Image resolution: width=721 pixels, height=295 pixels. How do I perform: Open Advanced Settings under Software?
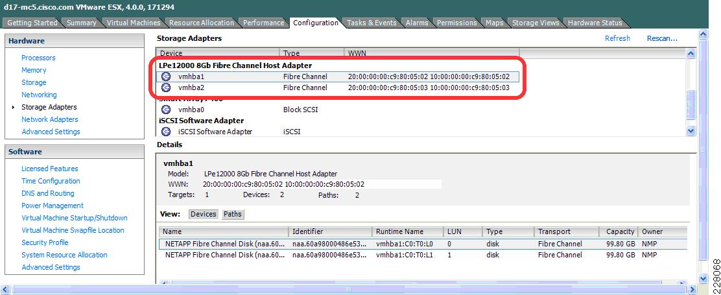pos(51,267)
